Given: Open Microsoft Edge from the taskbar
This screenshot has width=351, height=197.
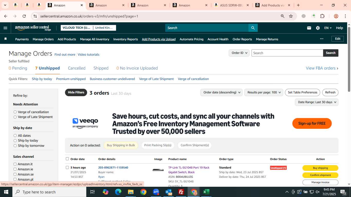Looking at the screenshot, I should tap(118, 192).
